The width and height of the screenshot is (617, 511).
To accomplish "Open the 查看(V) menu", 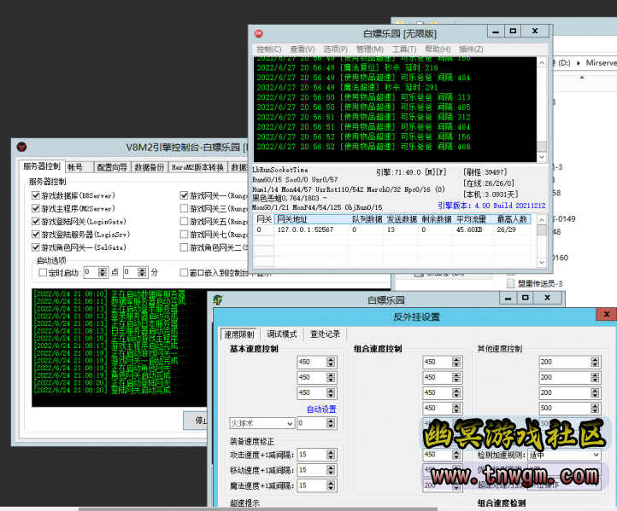I will [x=303, y=49].
